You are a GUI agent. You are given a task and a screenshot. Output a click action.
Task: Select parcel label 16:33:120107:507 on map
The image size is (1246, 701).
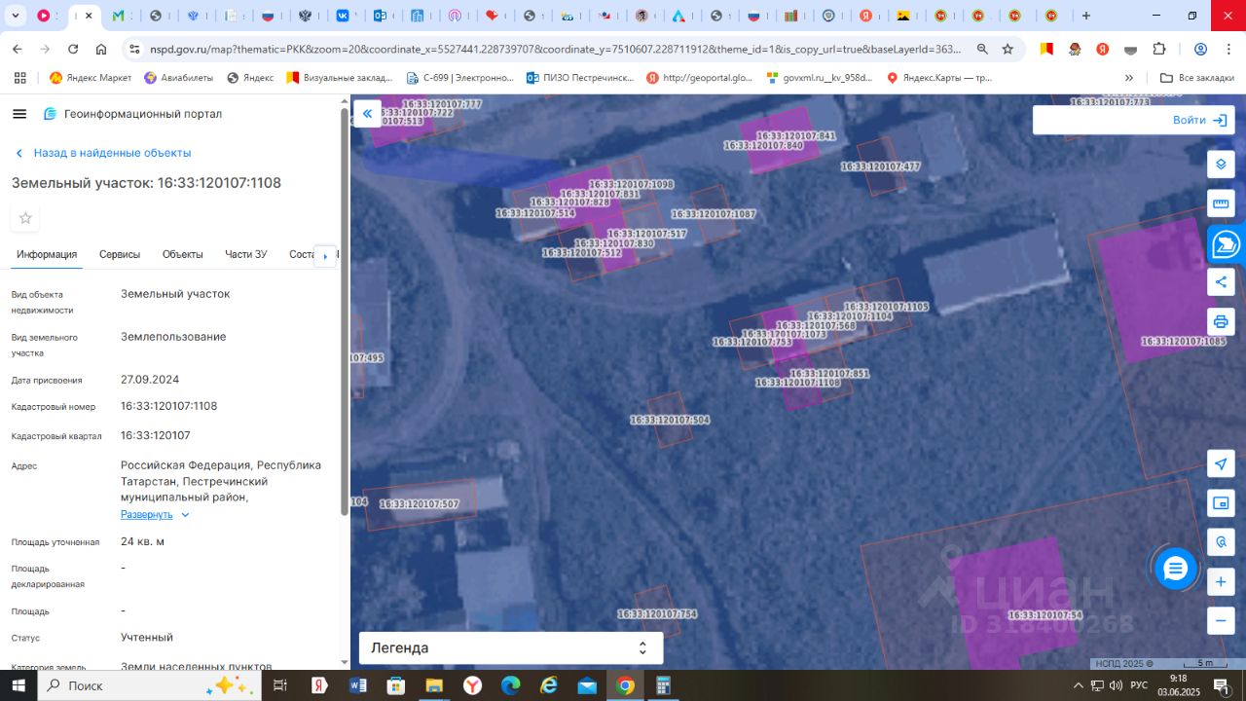[419, 504]
